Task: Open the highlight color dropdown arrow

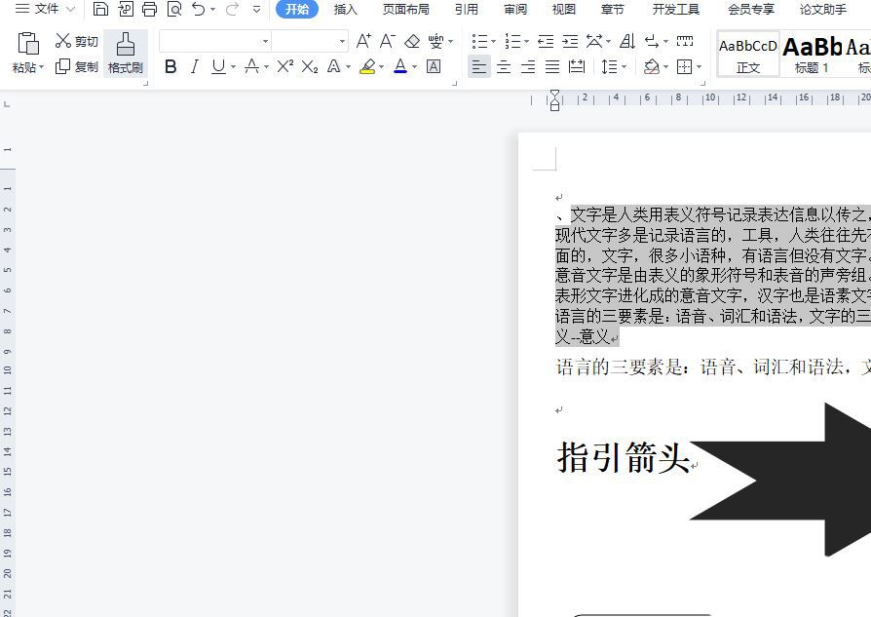Action: pyautogui.click(x=381, y=67)
